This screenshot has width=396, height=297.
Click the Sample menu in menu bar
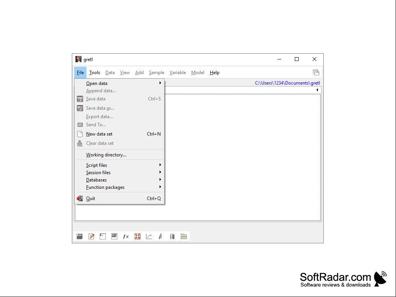point(156,73)
